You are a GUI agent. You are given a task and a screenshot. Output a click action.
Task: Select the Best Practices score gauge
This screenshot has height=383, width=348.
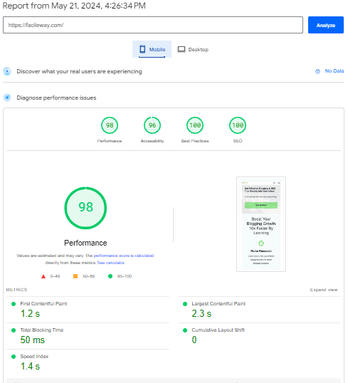(195, 125)
